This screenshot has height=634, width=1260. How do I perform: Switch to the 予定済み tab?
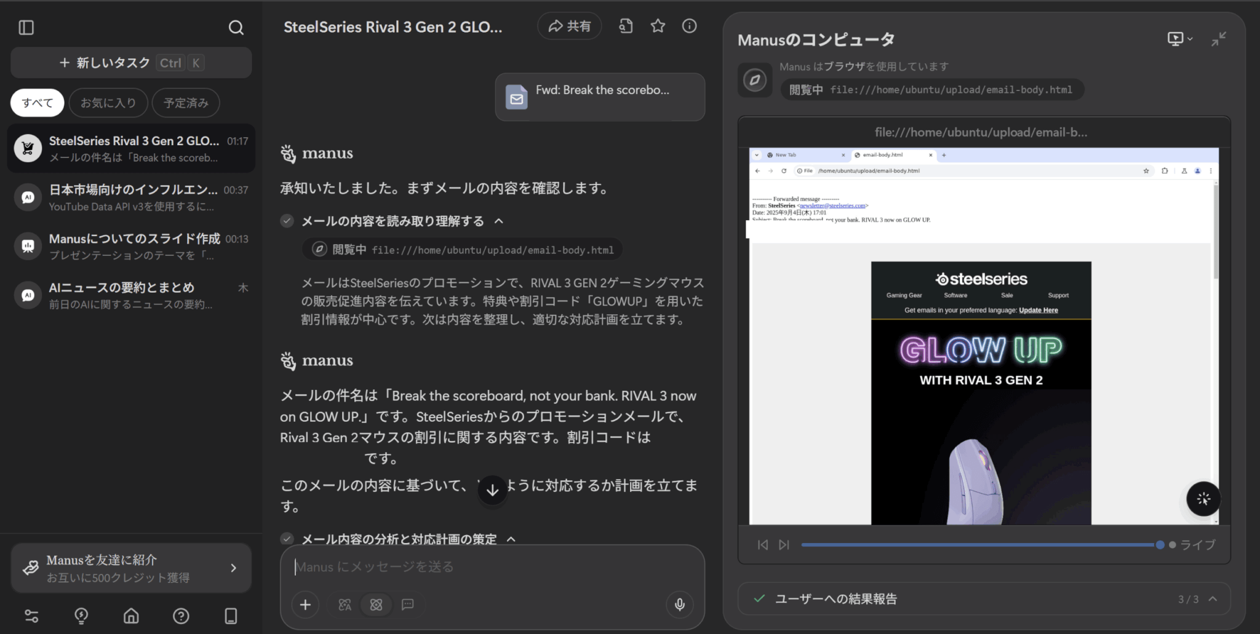(x=186, y=103)
